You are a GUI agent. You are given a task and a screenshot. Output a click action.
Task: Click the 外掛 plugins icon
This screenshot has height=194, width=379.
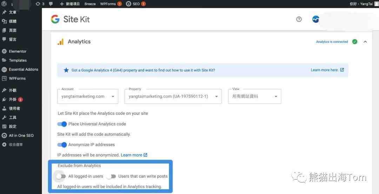(x=4, y=99)
